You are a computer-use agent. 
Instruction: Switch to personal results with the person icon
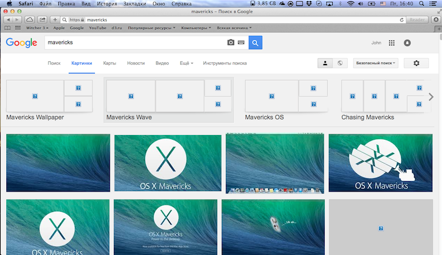(x=325, y=63)
